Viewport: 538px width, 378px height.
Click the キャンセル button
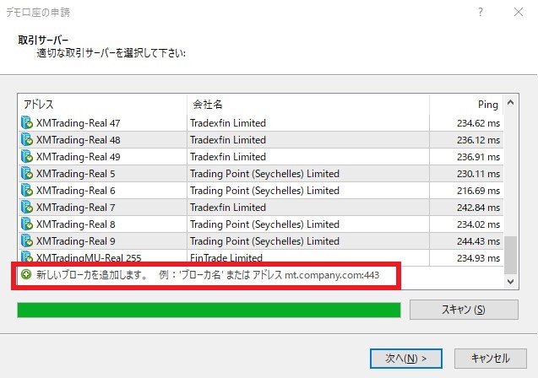pyautogui.click(x=490, y=358)
